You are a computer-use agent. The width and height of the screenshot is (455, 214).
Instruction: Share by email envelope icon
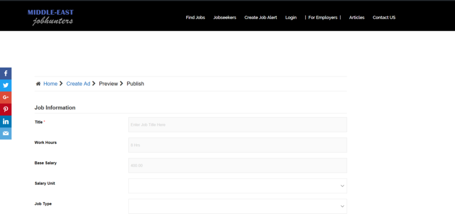[x=5, y=134]
